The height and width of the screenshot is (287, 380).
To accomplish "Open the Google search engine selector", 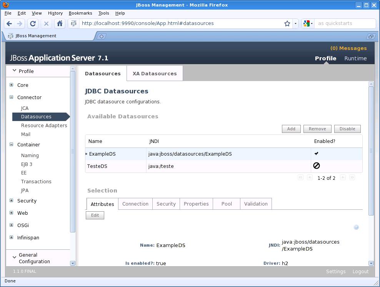I will point(308,23).
